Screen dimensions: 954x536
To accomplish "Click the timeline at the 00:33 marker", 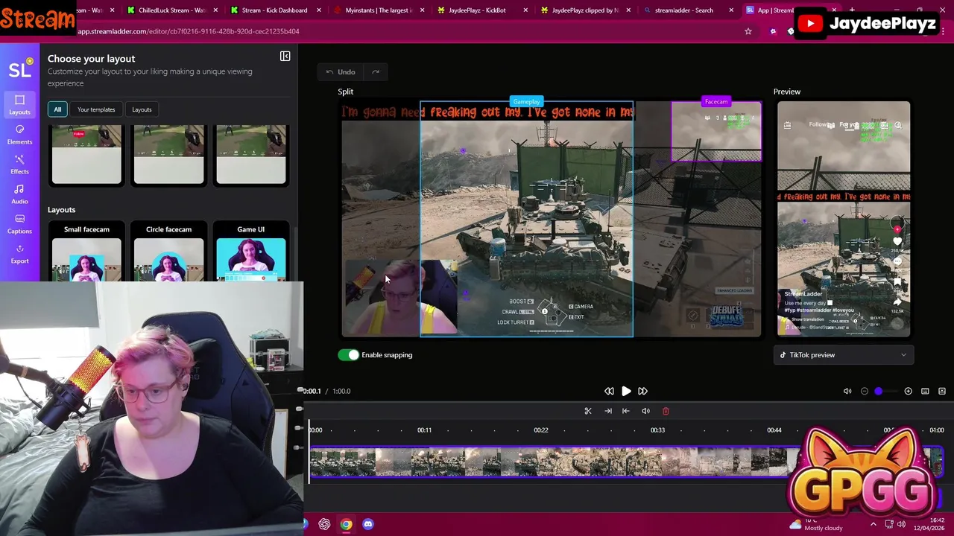I will [657, 430].
